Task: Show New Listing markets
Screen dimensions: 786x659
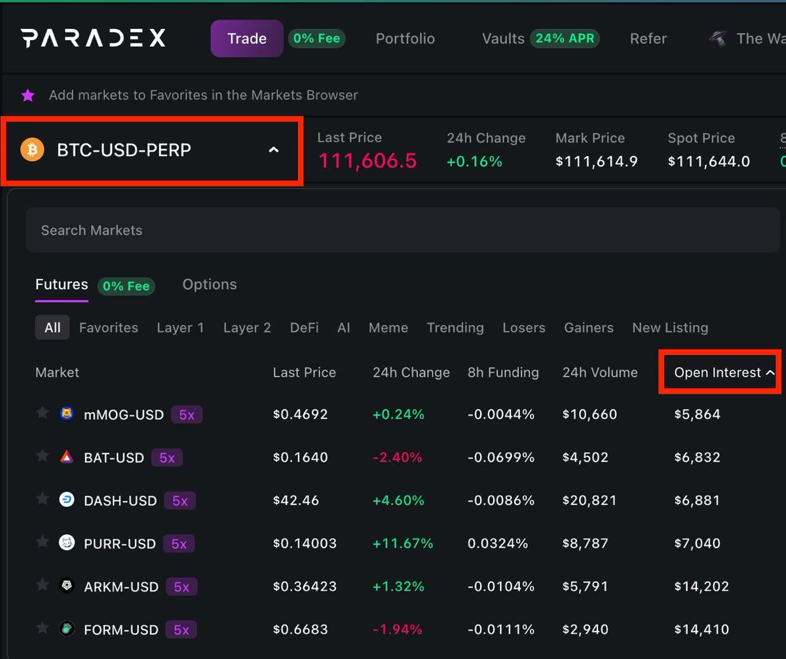Action: click(670, 328)
